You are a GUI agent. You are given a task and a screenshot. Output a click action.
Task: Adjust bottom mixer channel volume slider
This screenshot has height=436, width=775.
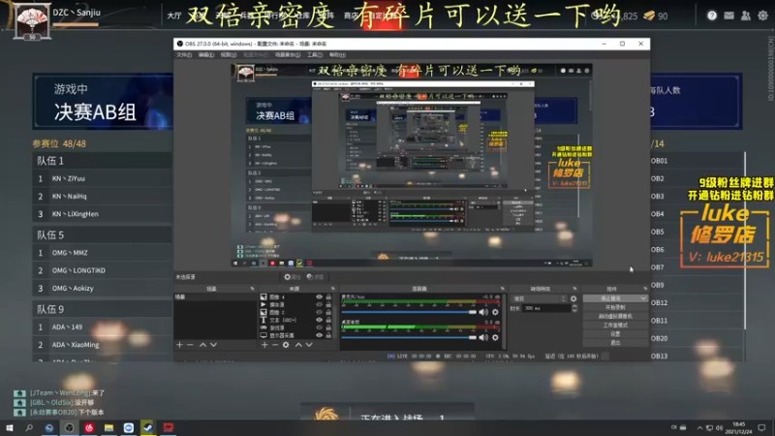(409, 337)
